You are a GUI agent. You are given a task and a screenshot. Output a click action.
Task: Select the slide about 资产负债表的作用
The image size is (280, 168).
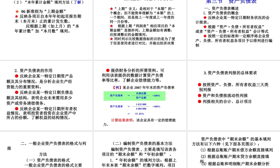click(46, 95)
